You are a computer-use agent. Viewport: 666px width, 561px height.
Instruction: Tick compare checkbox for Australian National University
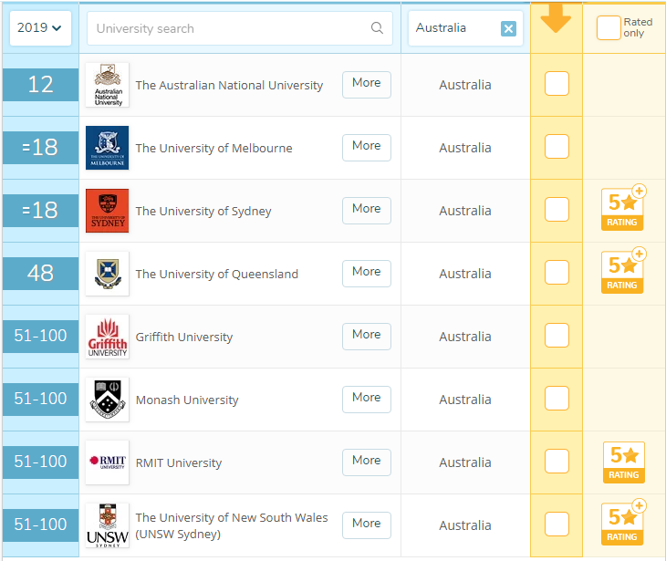(x=557, y=84)
